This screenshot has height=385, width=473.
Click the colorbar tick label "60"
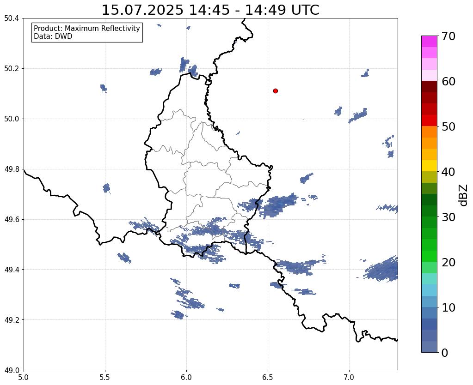[448, 81]
